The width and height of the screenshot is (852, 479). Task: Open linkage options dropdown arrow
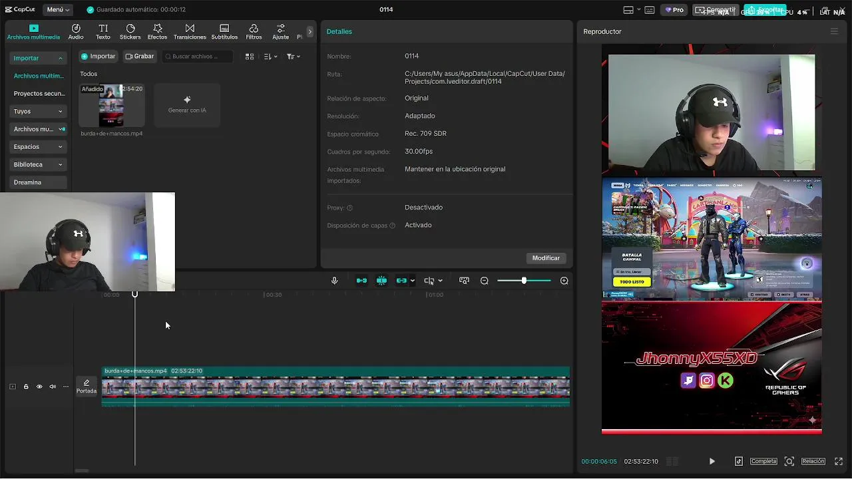[x=413, y=281]
